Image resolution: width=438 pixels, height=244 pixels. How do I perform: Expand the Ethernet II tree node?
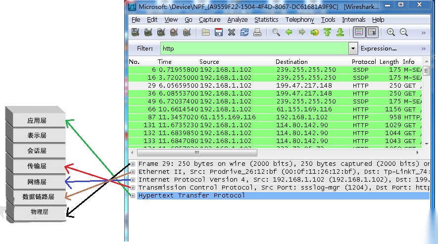tap(133, 172)
